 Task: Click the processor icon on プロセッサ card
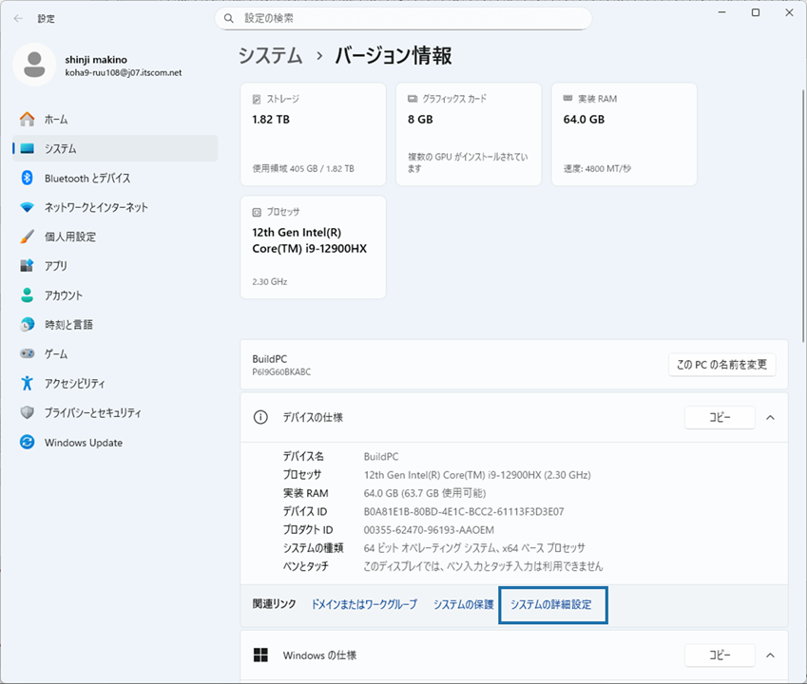pyautogui.click(x=257, y=212)
